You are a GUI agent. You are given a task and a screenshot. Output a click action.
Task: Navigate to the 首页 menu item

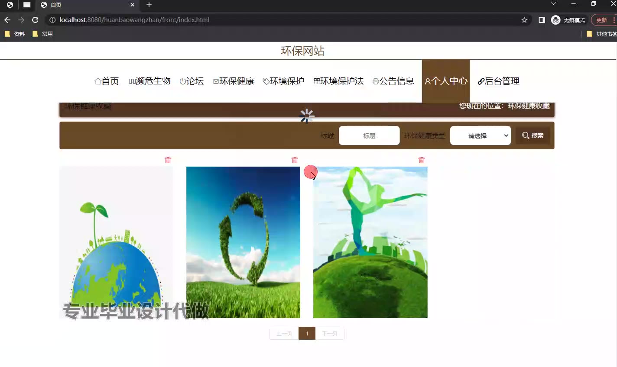[x=107, y=81]
